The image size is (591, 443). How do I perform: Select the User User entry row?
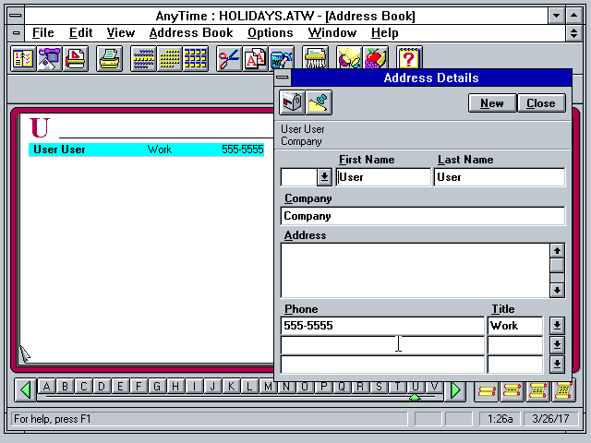click(x=146, y=150)
